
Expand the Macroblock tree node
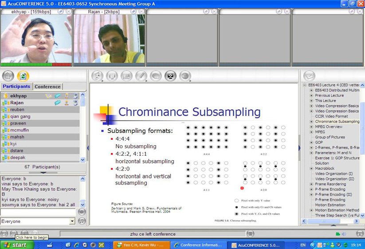coord(311,169)
